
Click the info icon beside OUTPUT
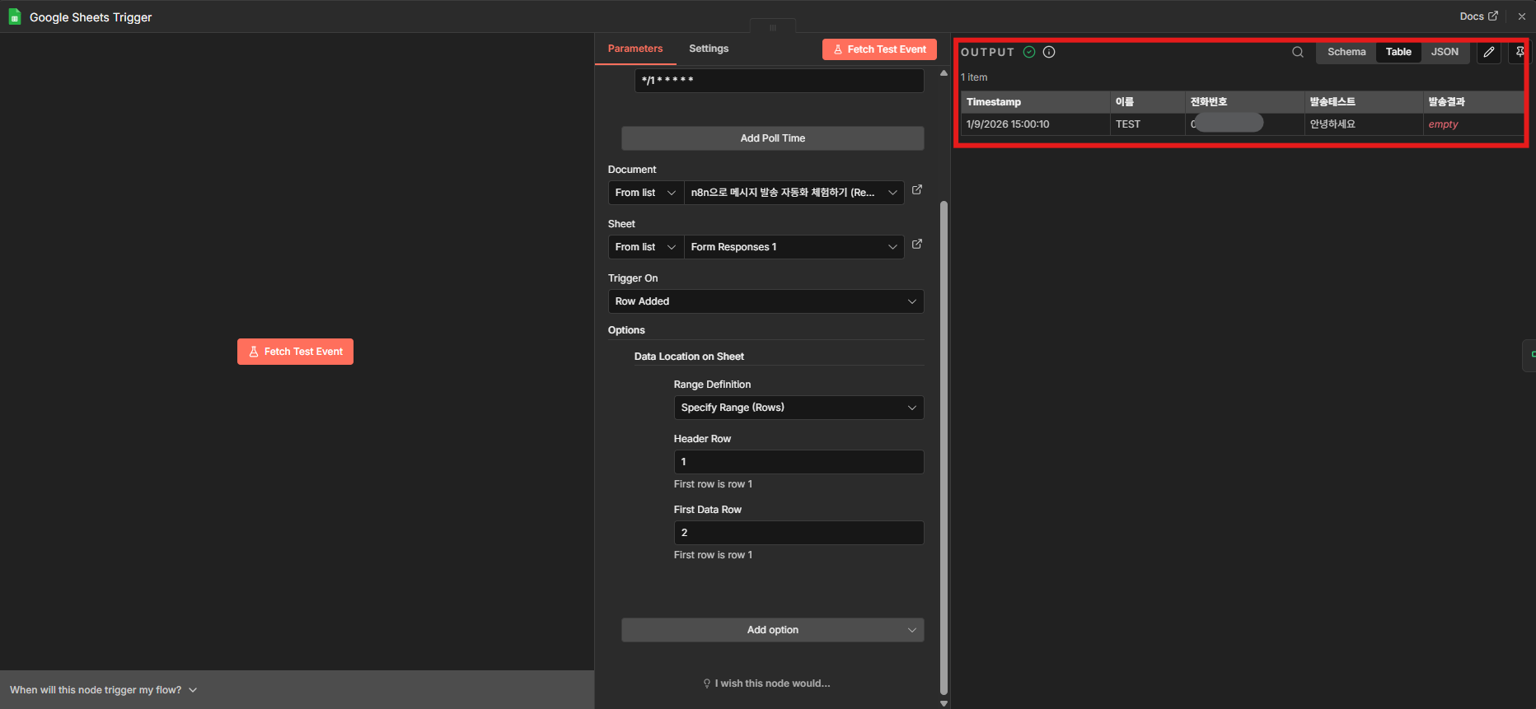1049,52
